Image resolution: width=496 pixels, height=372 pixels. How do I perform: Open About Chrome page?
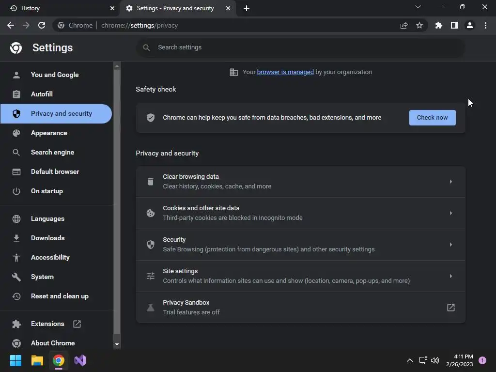tap(56, 343)
